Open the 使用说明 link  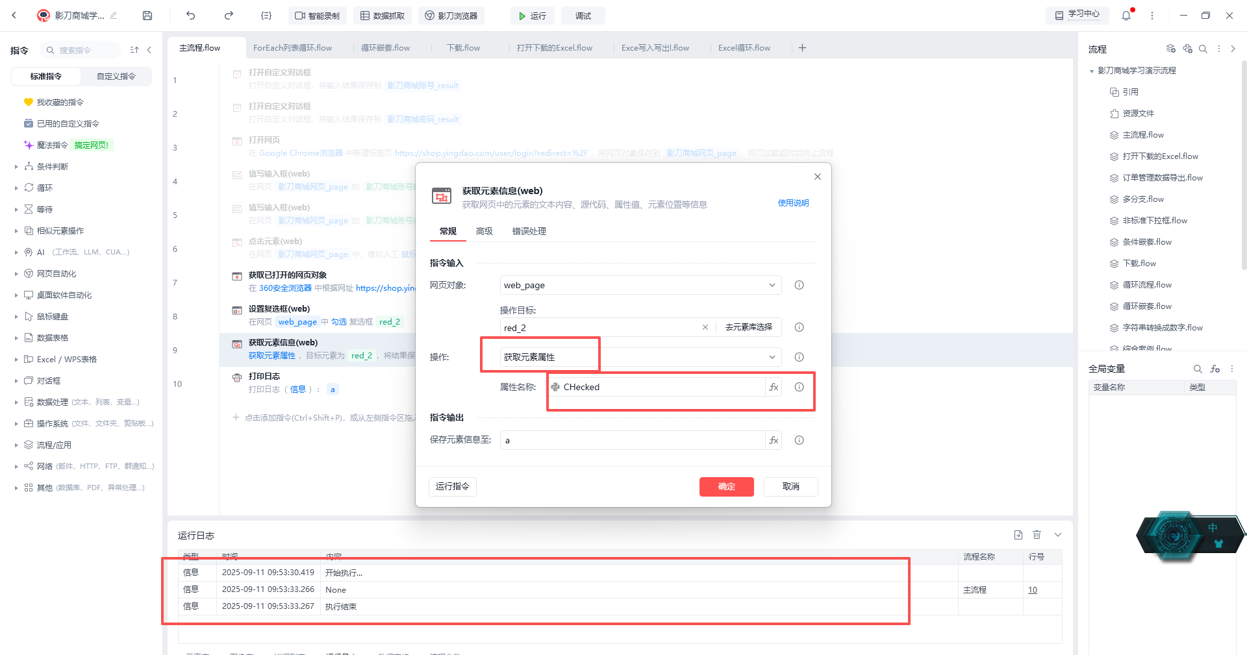pyautogui.click(x=794, y=203)
